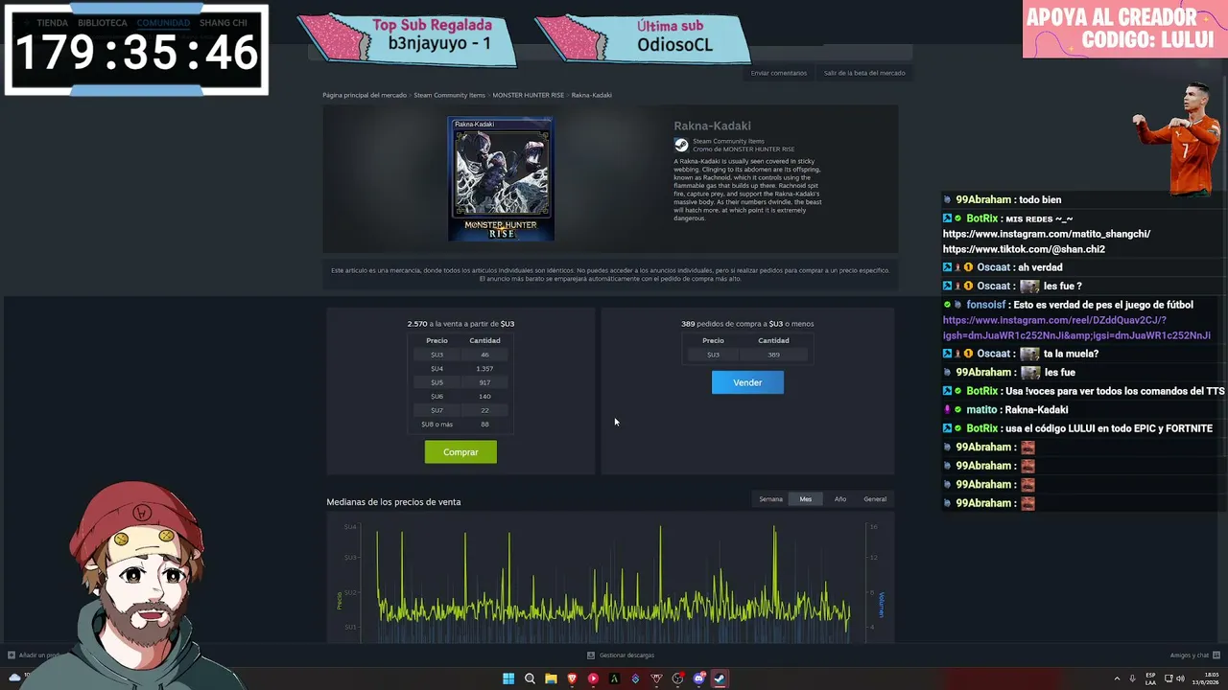1228x690 pixels.
Task: Open the Steam Community Items breadcrumb
Action: (x=450, y=95)
